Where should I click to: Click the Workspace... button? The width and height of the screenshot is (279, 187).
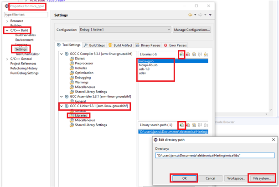pos(236,178)
